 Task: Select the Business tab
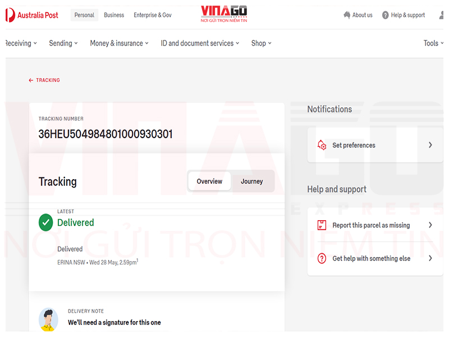[x=114, y=15]
